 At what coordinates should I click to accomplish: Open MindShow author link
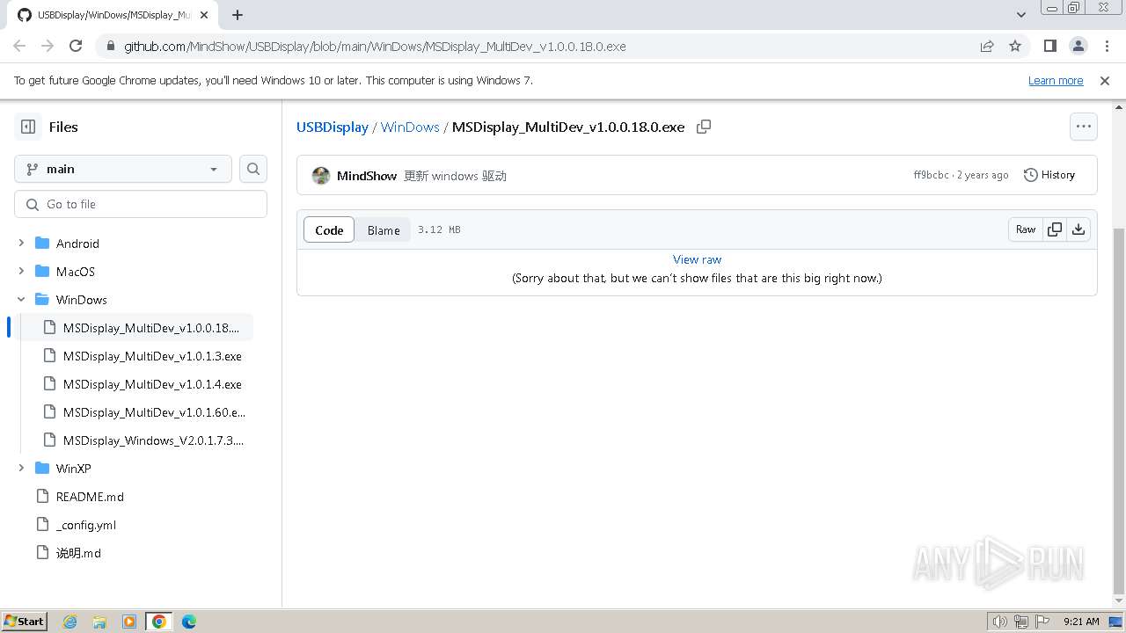coord(367,176)
